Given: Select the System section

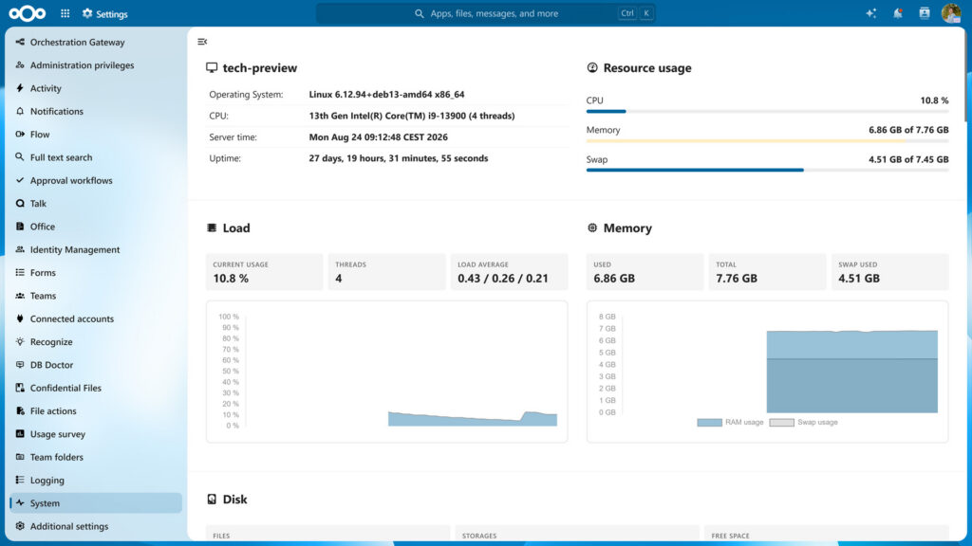Looking at the screenshot, I should [x=96, y=502].
